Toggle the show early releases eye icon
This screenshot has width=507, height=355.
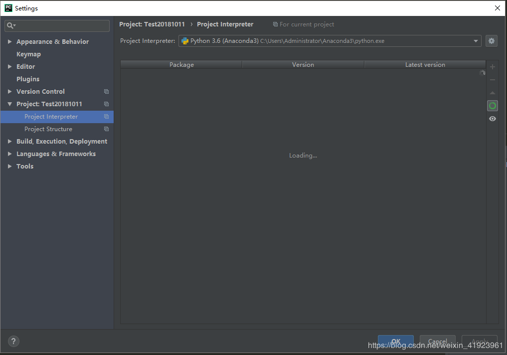coord(493,119)
